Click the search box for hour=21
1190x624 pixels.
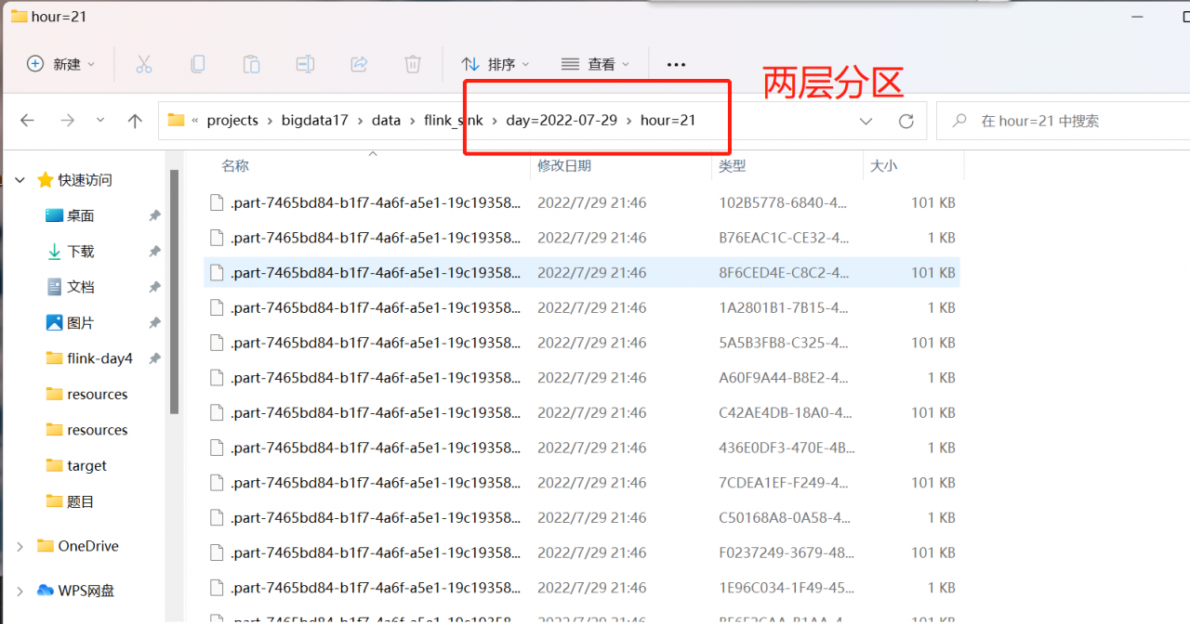pos(1063,121)
